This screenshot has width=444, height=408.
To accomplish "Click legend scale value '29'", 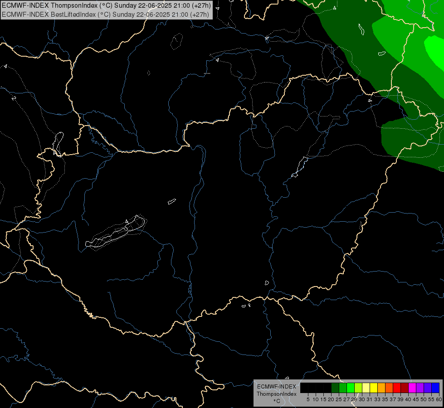I will click(x=354, y=399).
